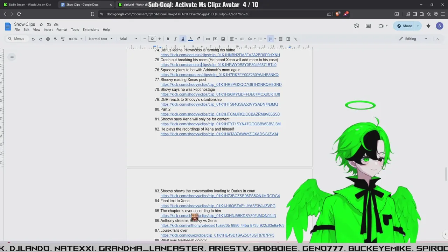View the cloud document status
448x252 pixels.
tap(56, 24)
